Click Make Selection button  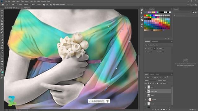point(26,5)
